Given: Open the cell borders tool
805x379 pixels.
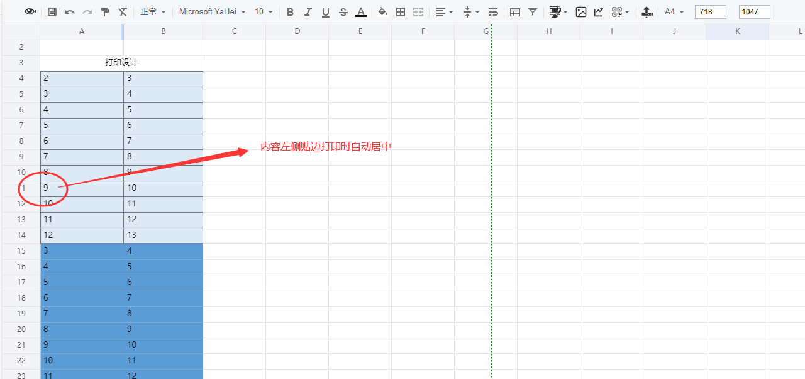Looking at the screenshot, I should (x=401, y=12).
